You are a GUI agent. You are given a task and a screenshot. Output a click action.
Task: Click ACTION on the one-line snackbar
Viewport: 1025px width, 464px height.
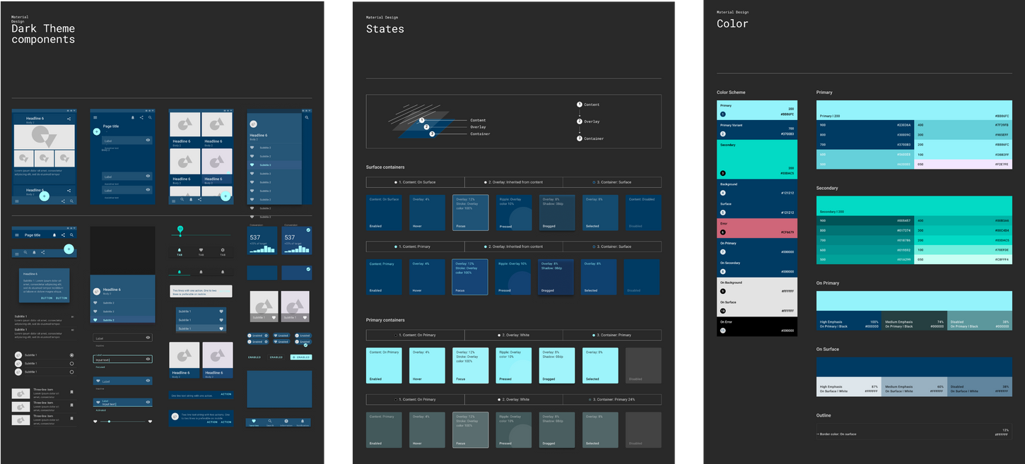tap(225, 394)
